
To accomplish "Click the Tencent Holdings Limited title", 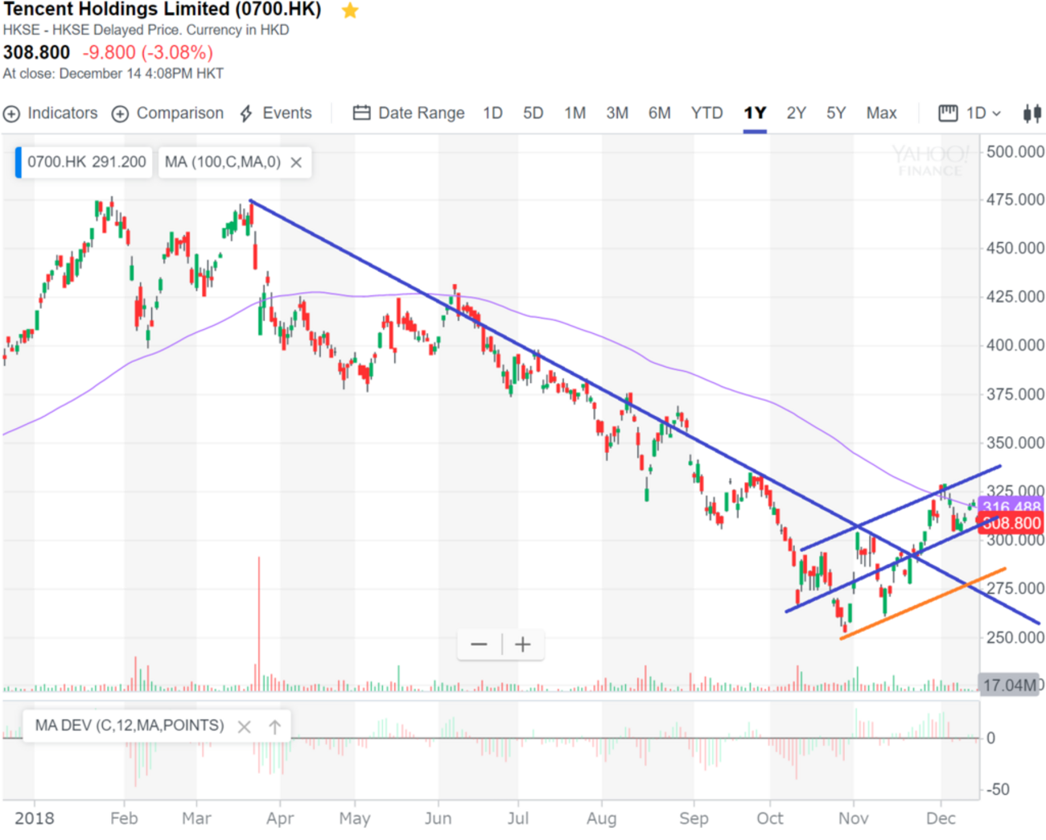I will (163, 10).
